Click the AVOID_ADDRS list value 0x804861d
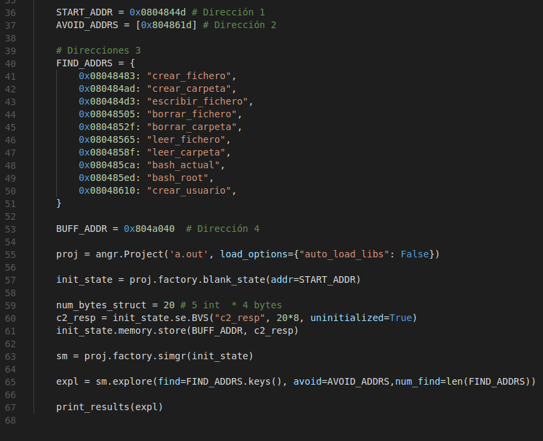Screen dimensions: 543x441 point(166,25)
